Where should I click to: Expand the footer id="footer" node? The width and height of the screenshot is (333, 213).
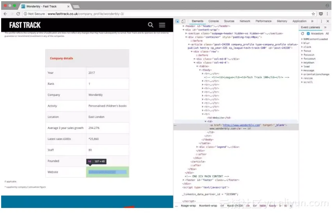pyautogui.click(x=183, y=180)
